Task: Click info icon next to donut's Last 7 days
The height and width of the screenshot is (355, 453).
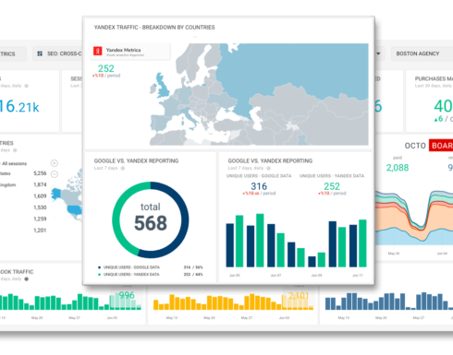Action: point(123,168)
